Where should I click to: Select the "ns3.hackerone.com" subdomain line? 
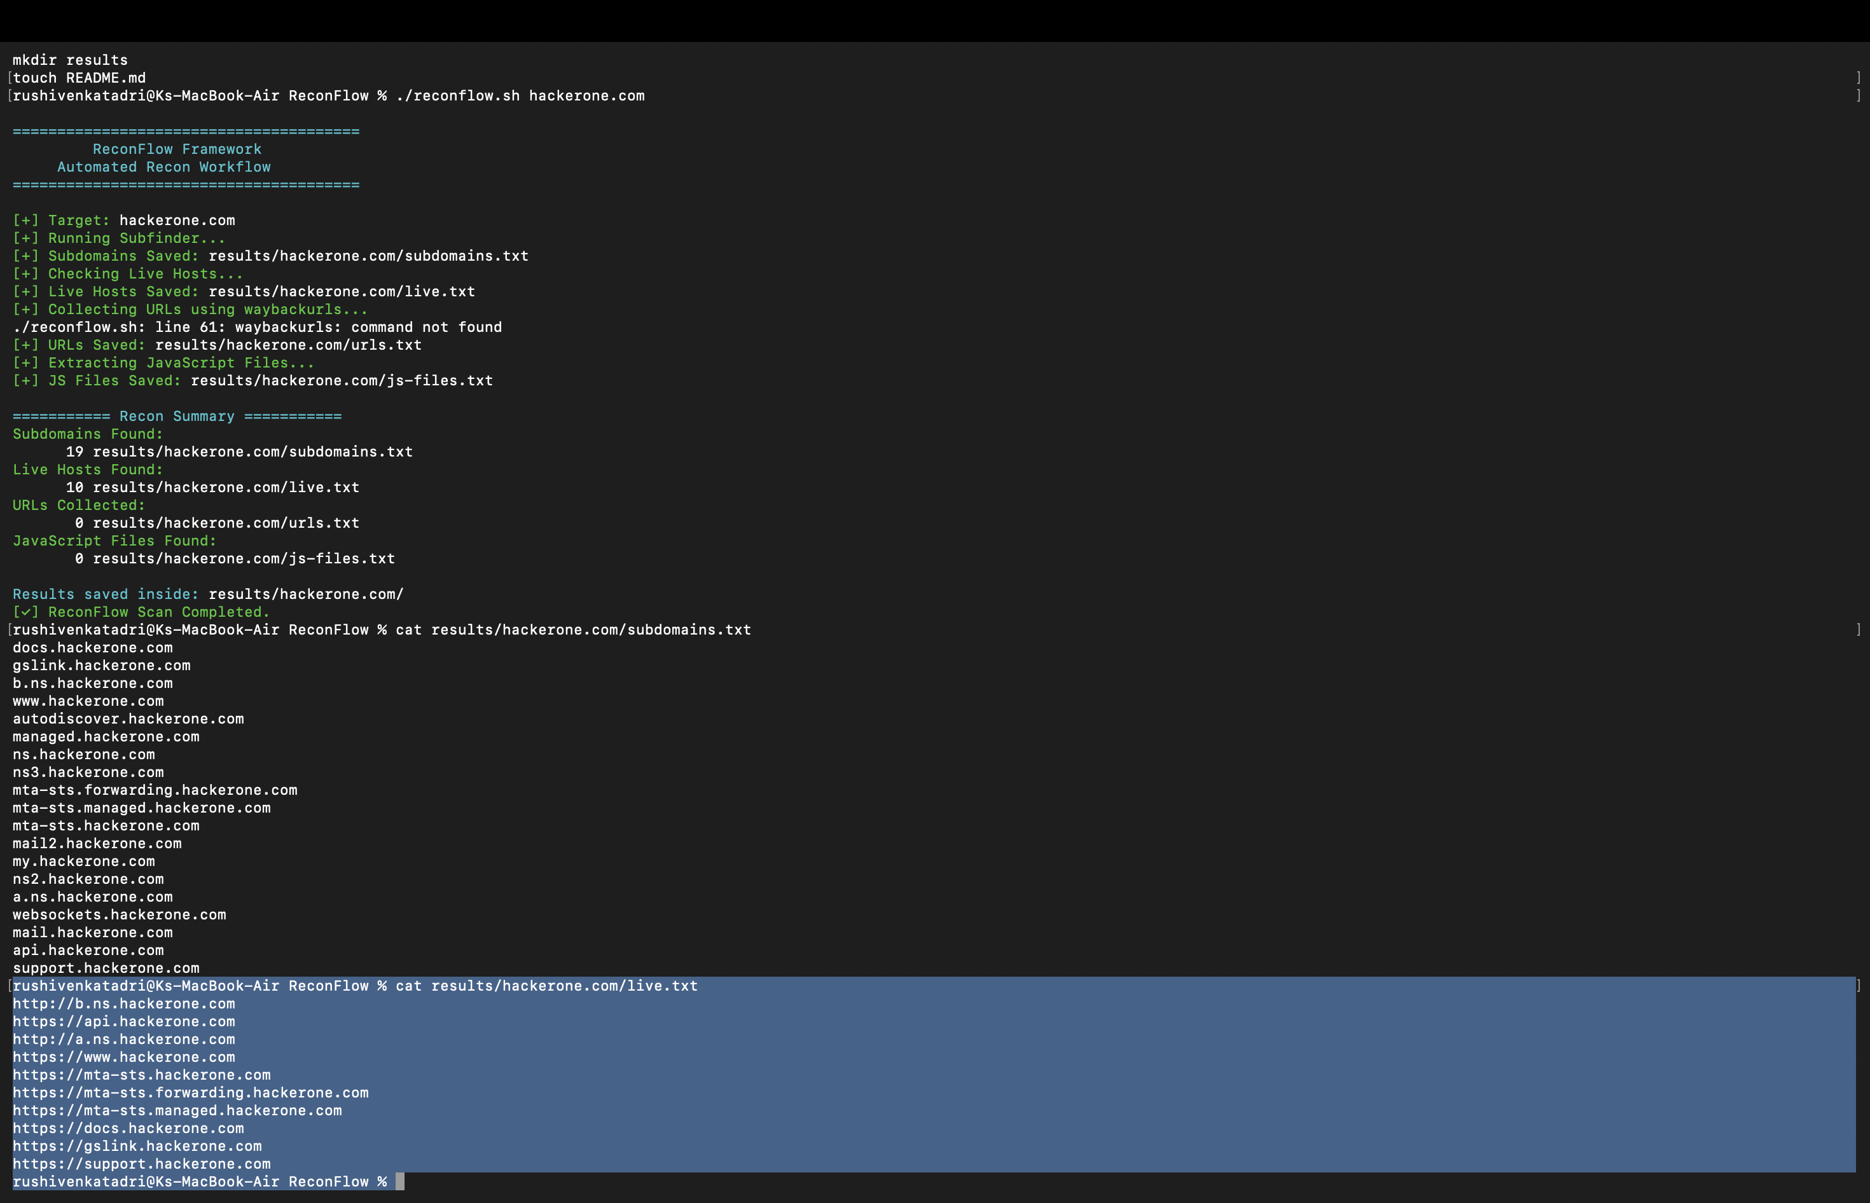click(x=88, y=773)
